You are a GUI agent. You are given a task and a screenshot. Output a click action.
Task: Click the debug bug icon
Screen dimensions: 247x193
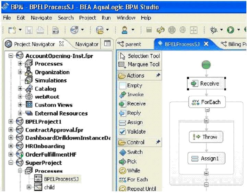(x=214, y=30)
